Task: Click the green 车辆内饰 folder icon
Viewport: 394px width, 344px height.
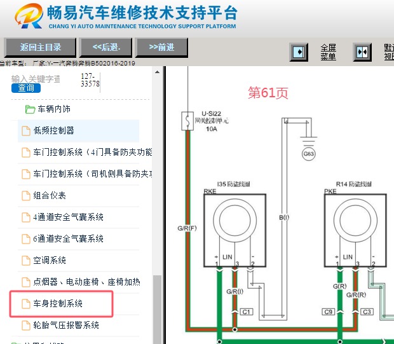Action: coord(30,109)
